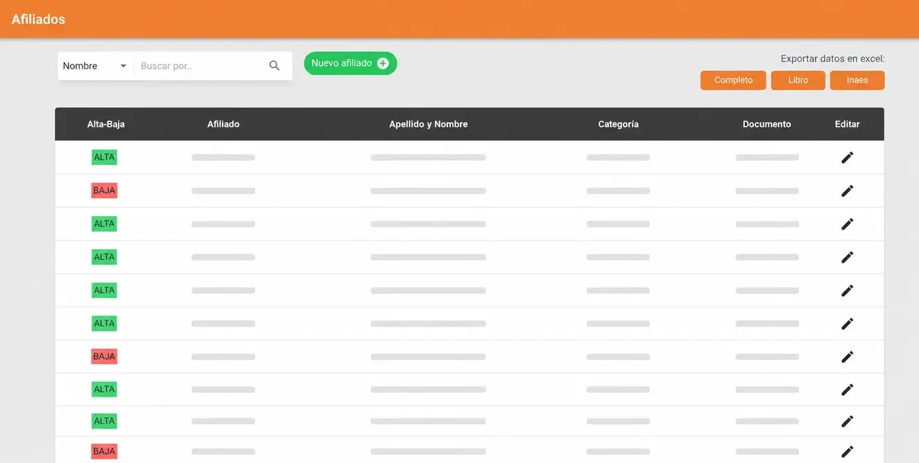Viewport: 919px width, 463px height.
Task: Export data with the Completo button
Action: pos(733,80)
